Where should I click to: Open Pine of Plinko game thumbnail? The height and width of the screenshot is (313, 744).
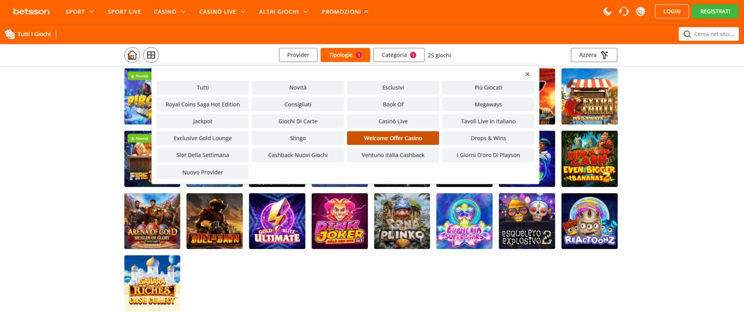(x=402, y=221)
